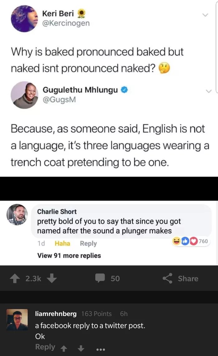Reply to liamrehnberg's comment
Image resolution: width=218 pixels, height=356 pixels.
(45, 347)
